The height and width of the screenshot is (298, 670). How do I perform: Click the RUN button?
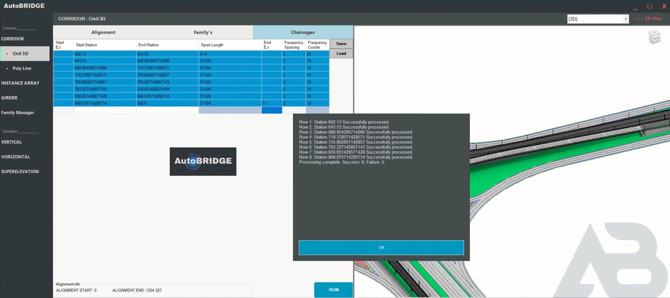pyautogui.click(x=334, y=290)
